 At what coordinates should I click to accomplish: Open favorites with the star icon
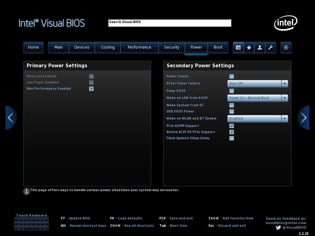(x=249, y=48)
